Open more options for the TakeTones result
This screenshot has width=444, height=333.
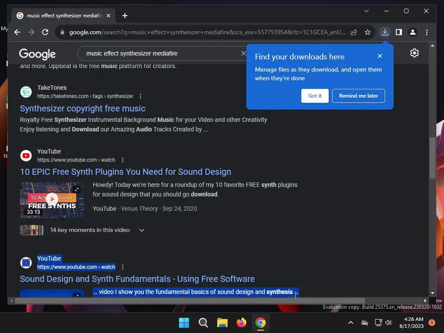[x=140, y=96]
